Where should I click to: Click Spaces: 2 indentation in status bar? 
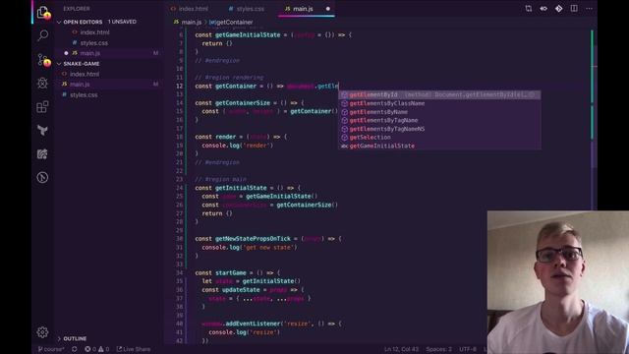click(439, 349)
